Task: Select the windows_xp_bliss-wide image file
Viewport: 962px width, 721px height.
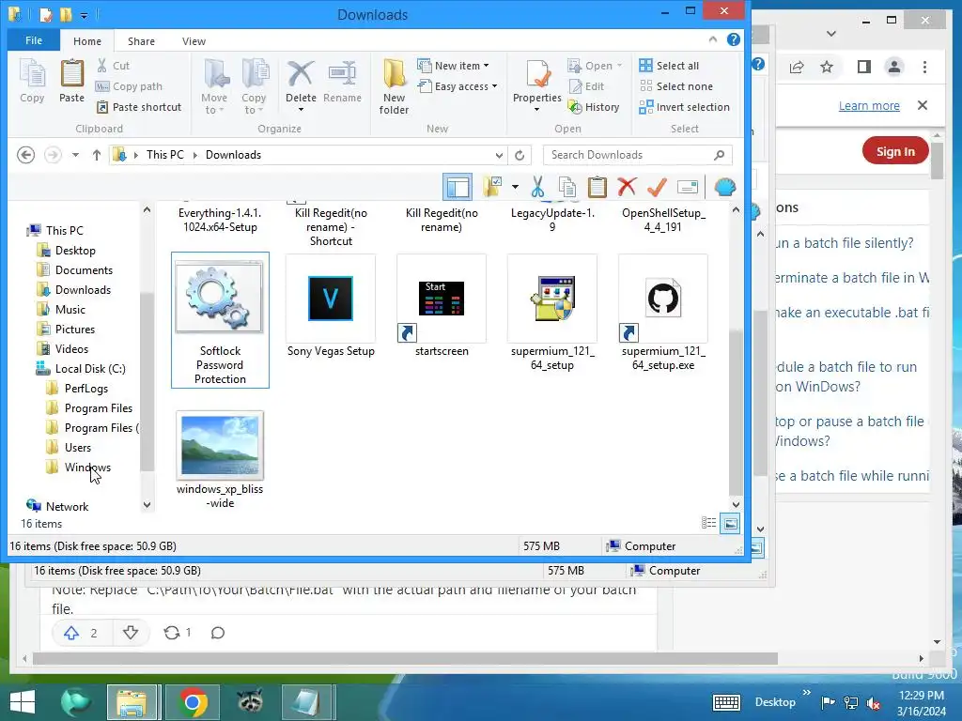Action: (220, 459)
